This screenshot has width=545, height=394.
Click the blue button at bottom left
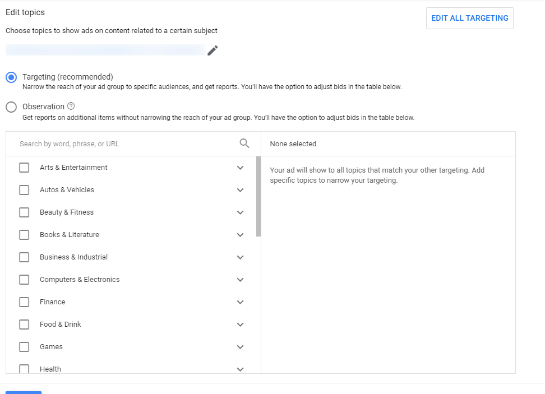(x=24, y=392)
